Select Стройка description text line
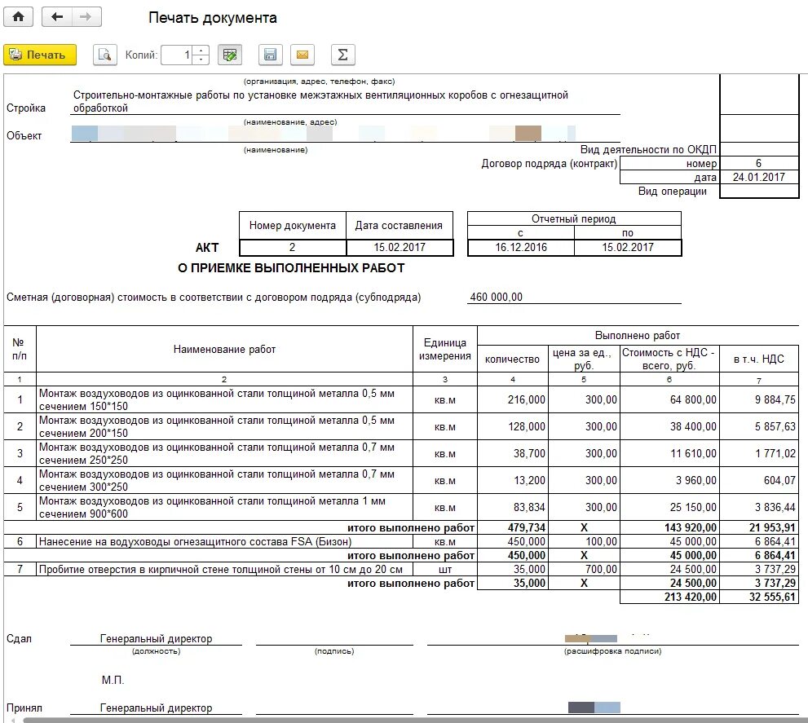Image resolution: width=808 pixels, height=723 pixels. (x=320, y=102)
